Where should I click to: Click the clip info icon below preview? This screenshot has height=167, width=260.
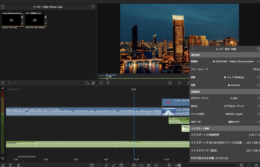pos(101,83)
